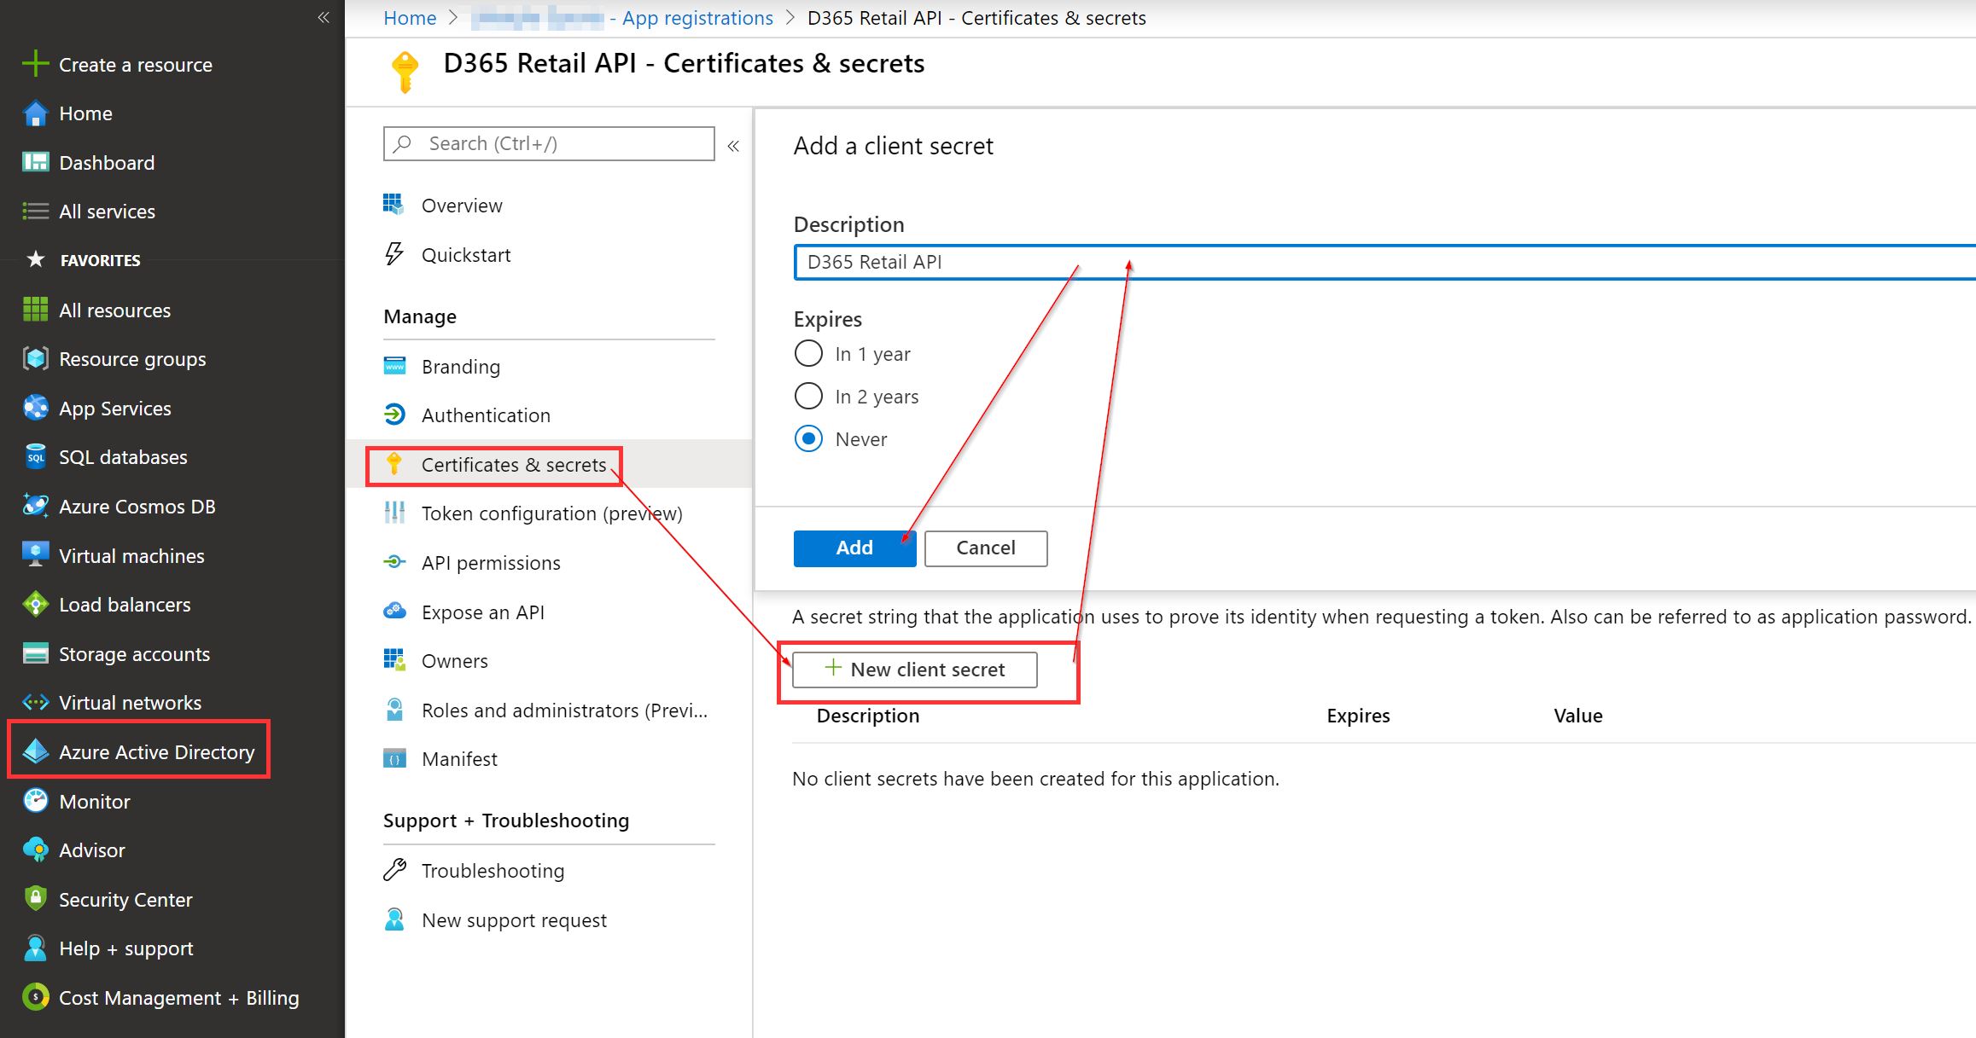The image size is (1976, 1038).
Task: Select the In 1 year expiry option
Action: pyautogui.click(x=808, y=353)
